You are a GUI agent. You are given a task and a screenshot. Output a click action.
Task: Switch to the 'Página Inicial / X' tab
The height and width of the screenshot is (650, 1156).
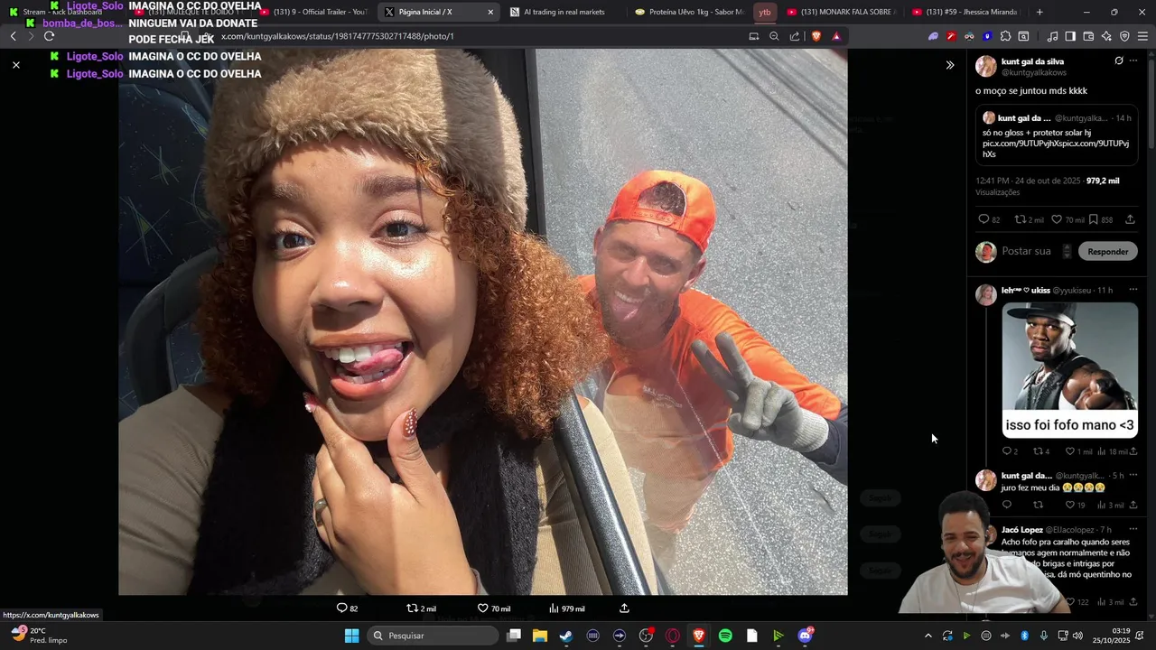[x=438, y=12]
